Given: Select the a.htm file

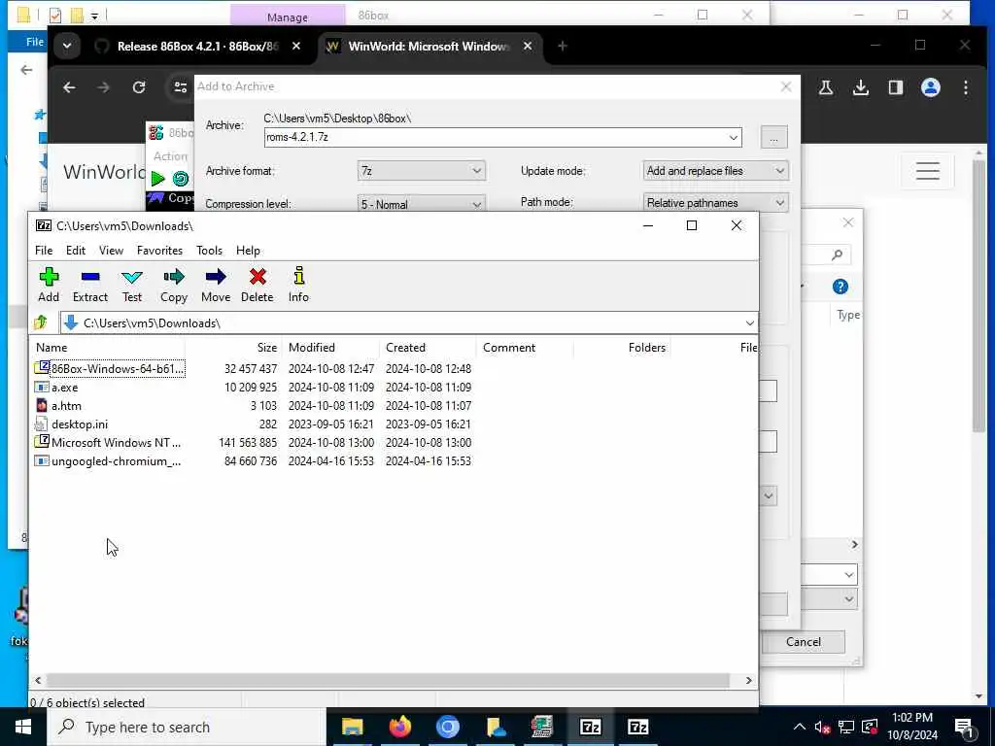Looking at the screenshot, I should point(58,405).
